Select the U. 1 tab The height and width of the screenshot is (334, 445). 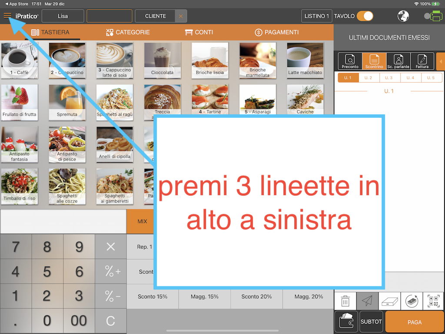pos(348,77)
